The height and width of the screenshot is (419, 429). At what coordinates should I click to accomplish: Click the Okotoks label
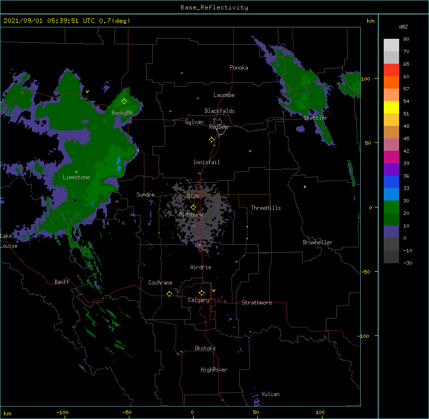coord(205,348)
